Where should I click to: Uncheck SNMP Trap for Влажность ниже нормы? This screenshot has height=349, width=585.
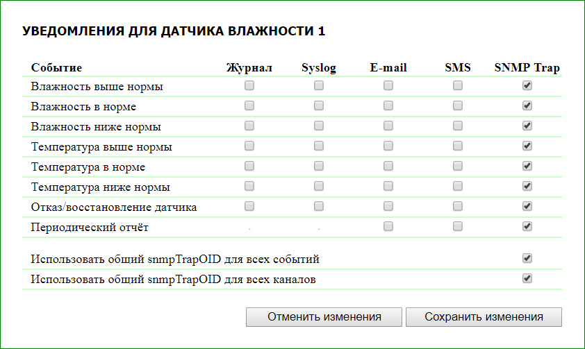(527, 126)
